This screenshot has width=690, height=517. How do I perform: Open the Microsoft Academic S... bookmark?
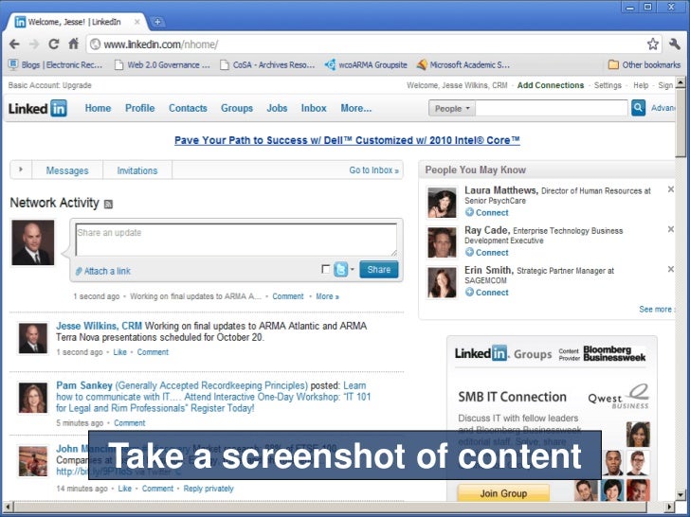click(463, 64)
